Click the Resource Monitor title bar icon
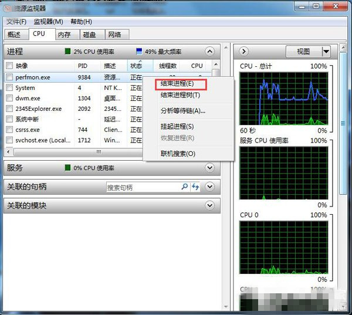The image size is (352, 315). pos(8,7)
